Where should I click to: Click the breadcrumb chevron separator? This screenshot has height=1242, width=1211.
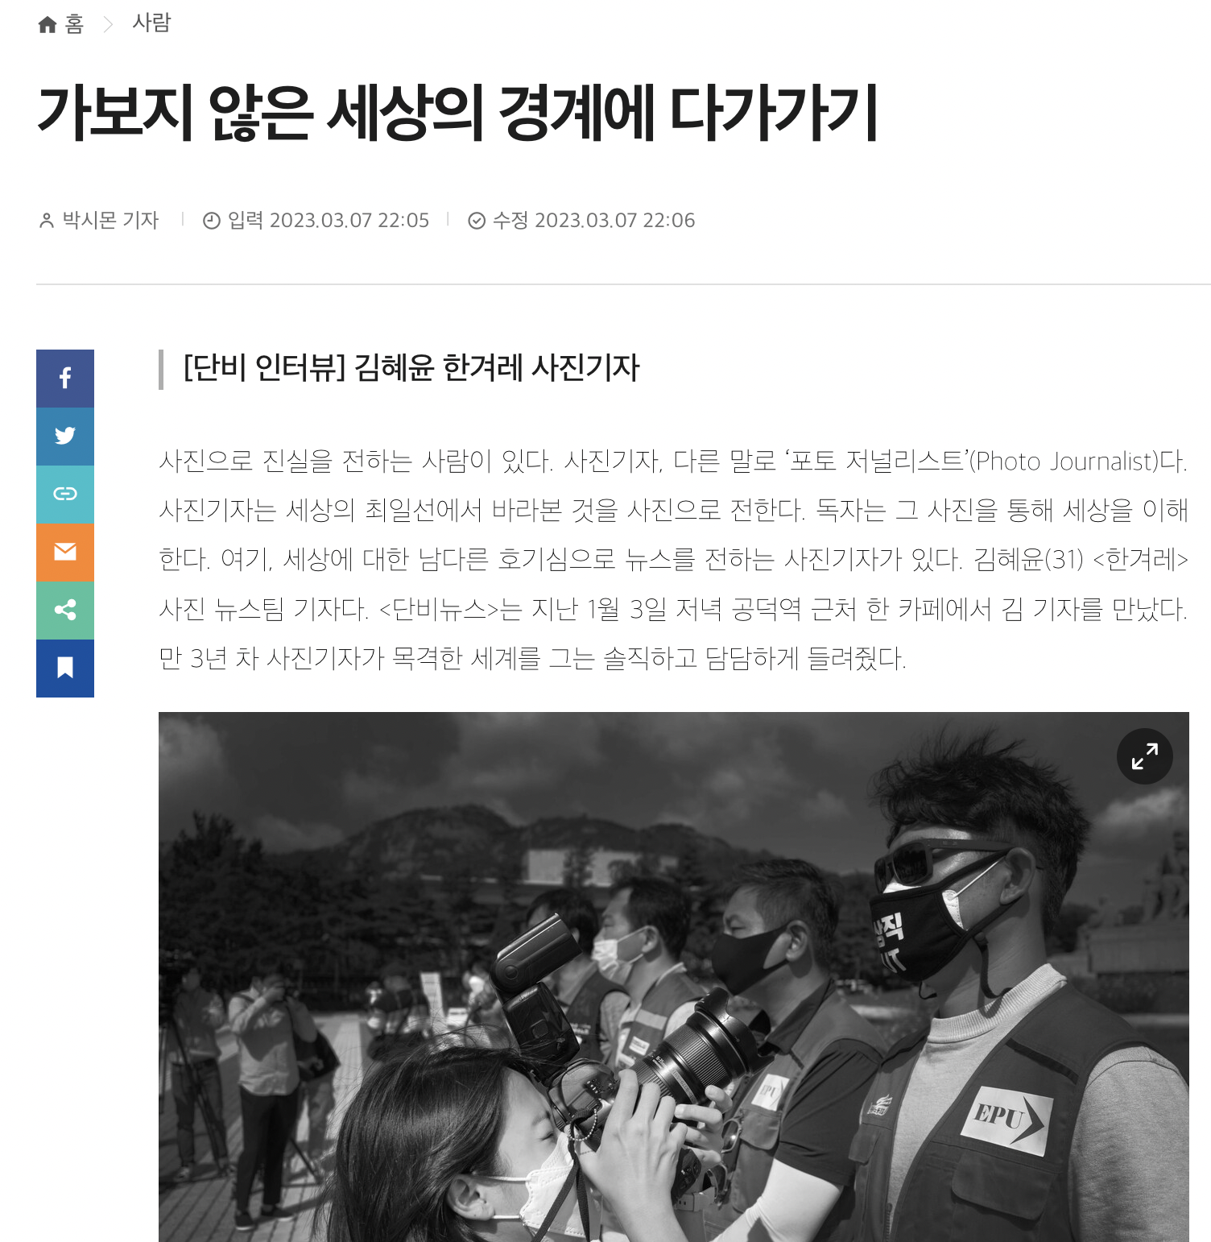[109, 25]
